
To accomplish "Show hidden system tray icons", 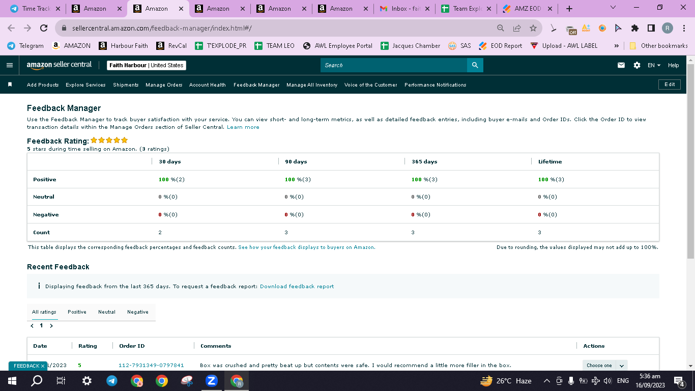I will 547,381.
